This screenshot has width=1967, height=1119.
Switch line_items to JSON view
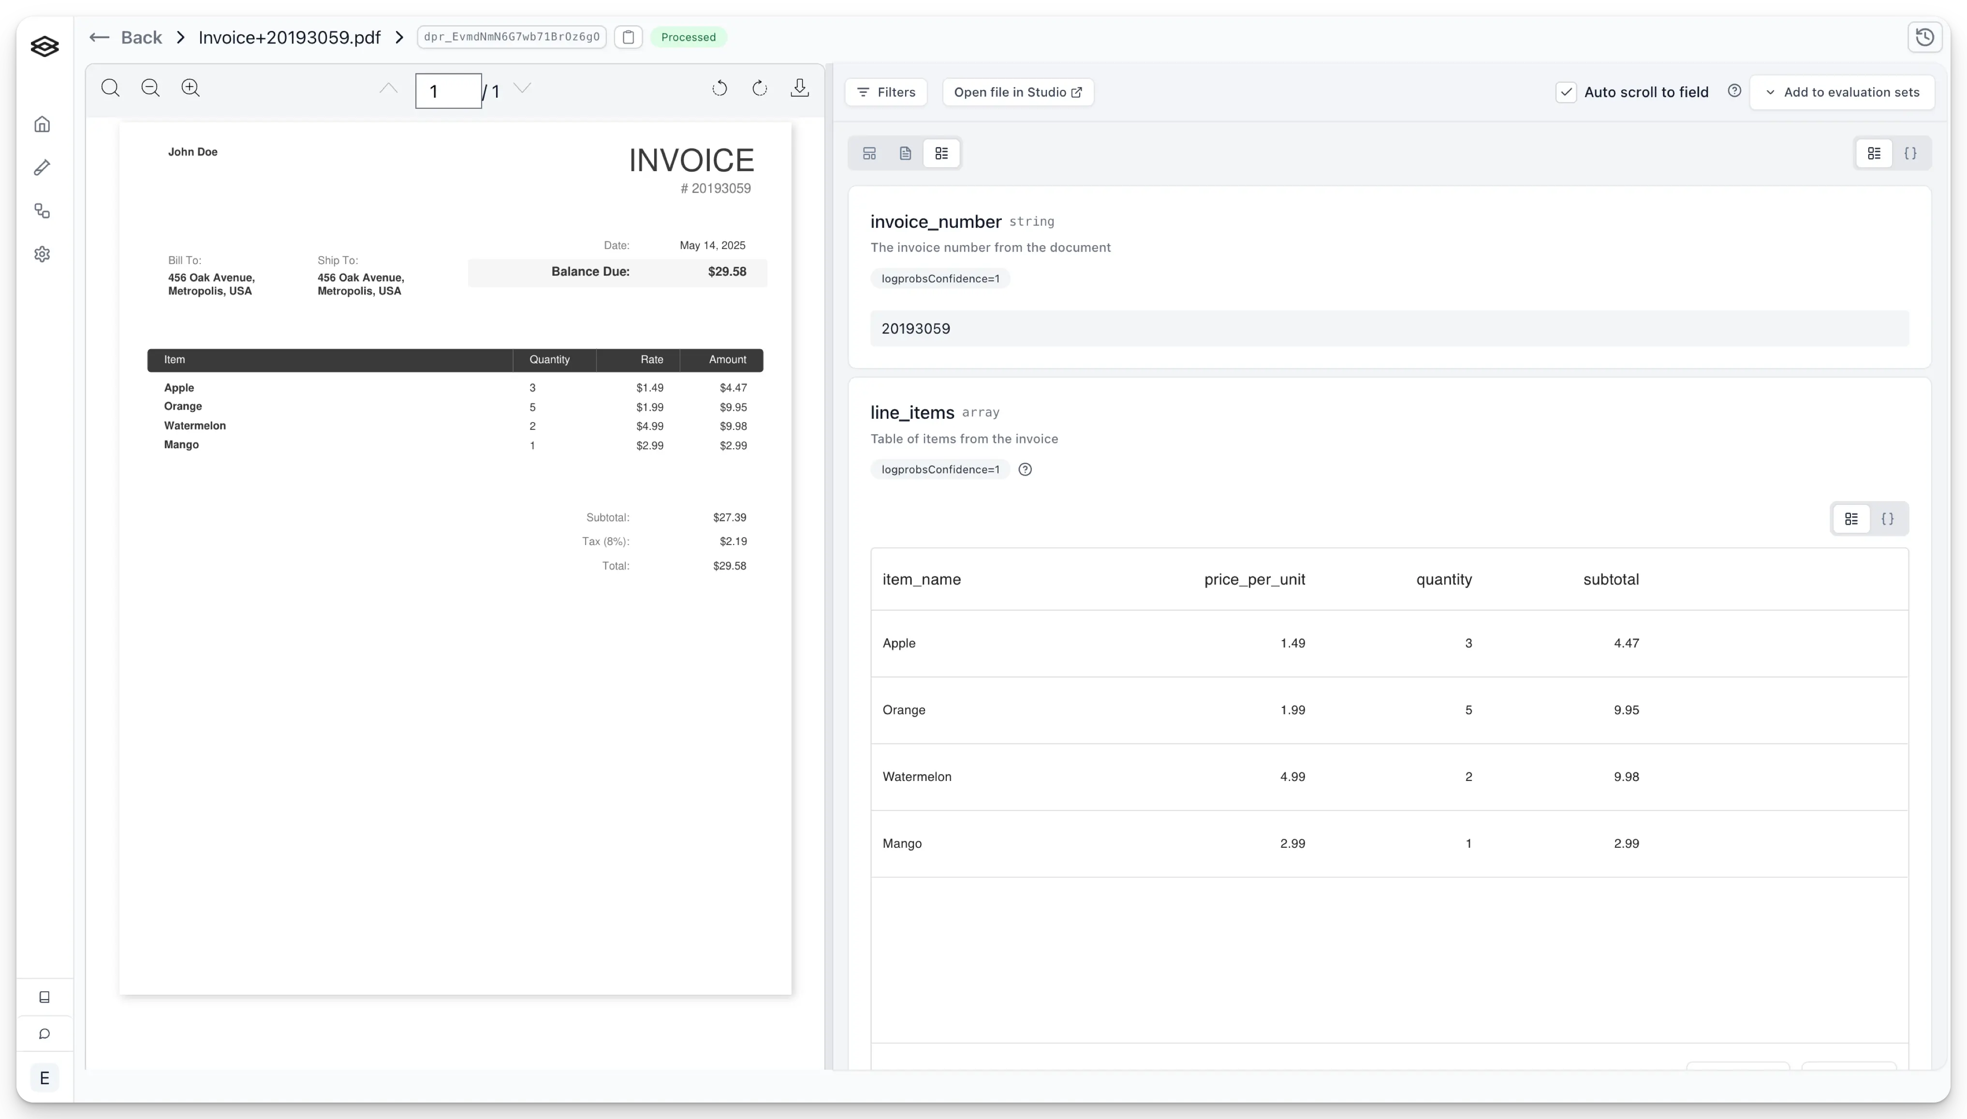tap(1888, 519)
